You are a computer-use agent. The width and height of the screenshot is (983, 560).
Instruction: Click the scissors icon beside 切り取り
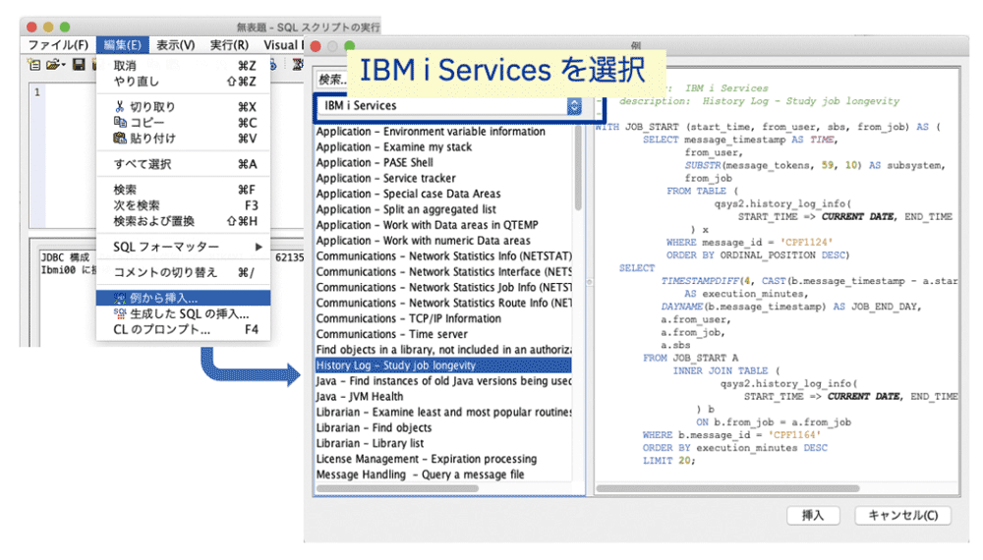coord(119,106)
